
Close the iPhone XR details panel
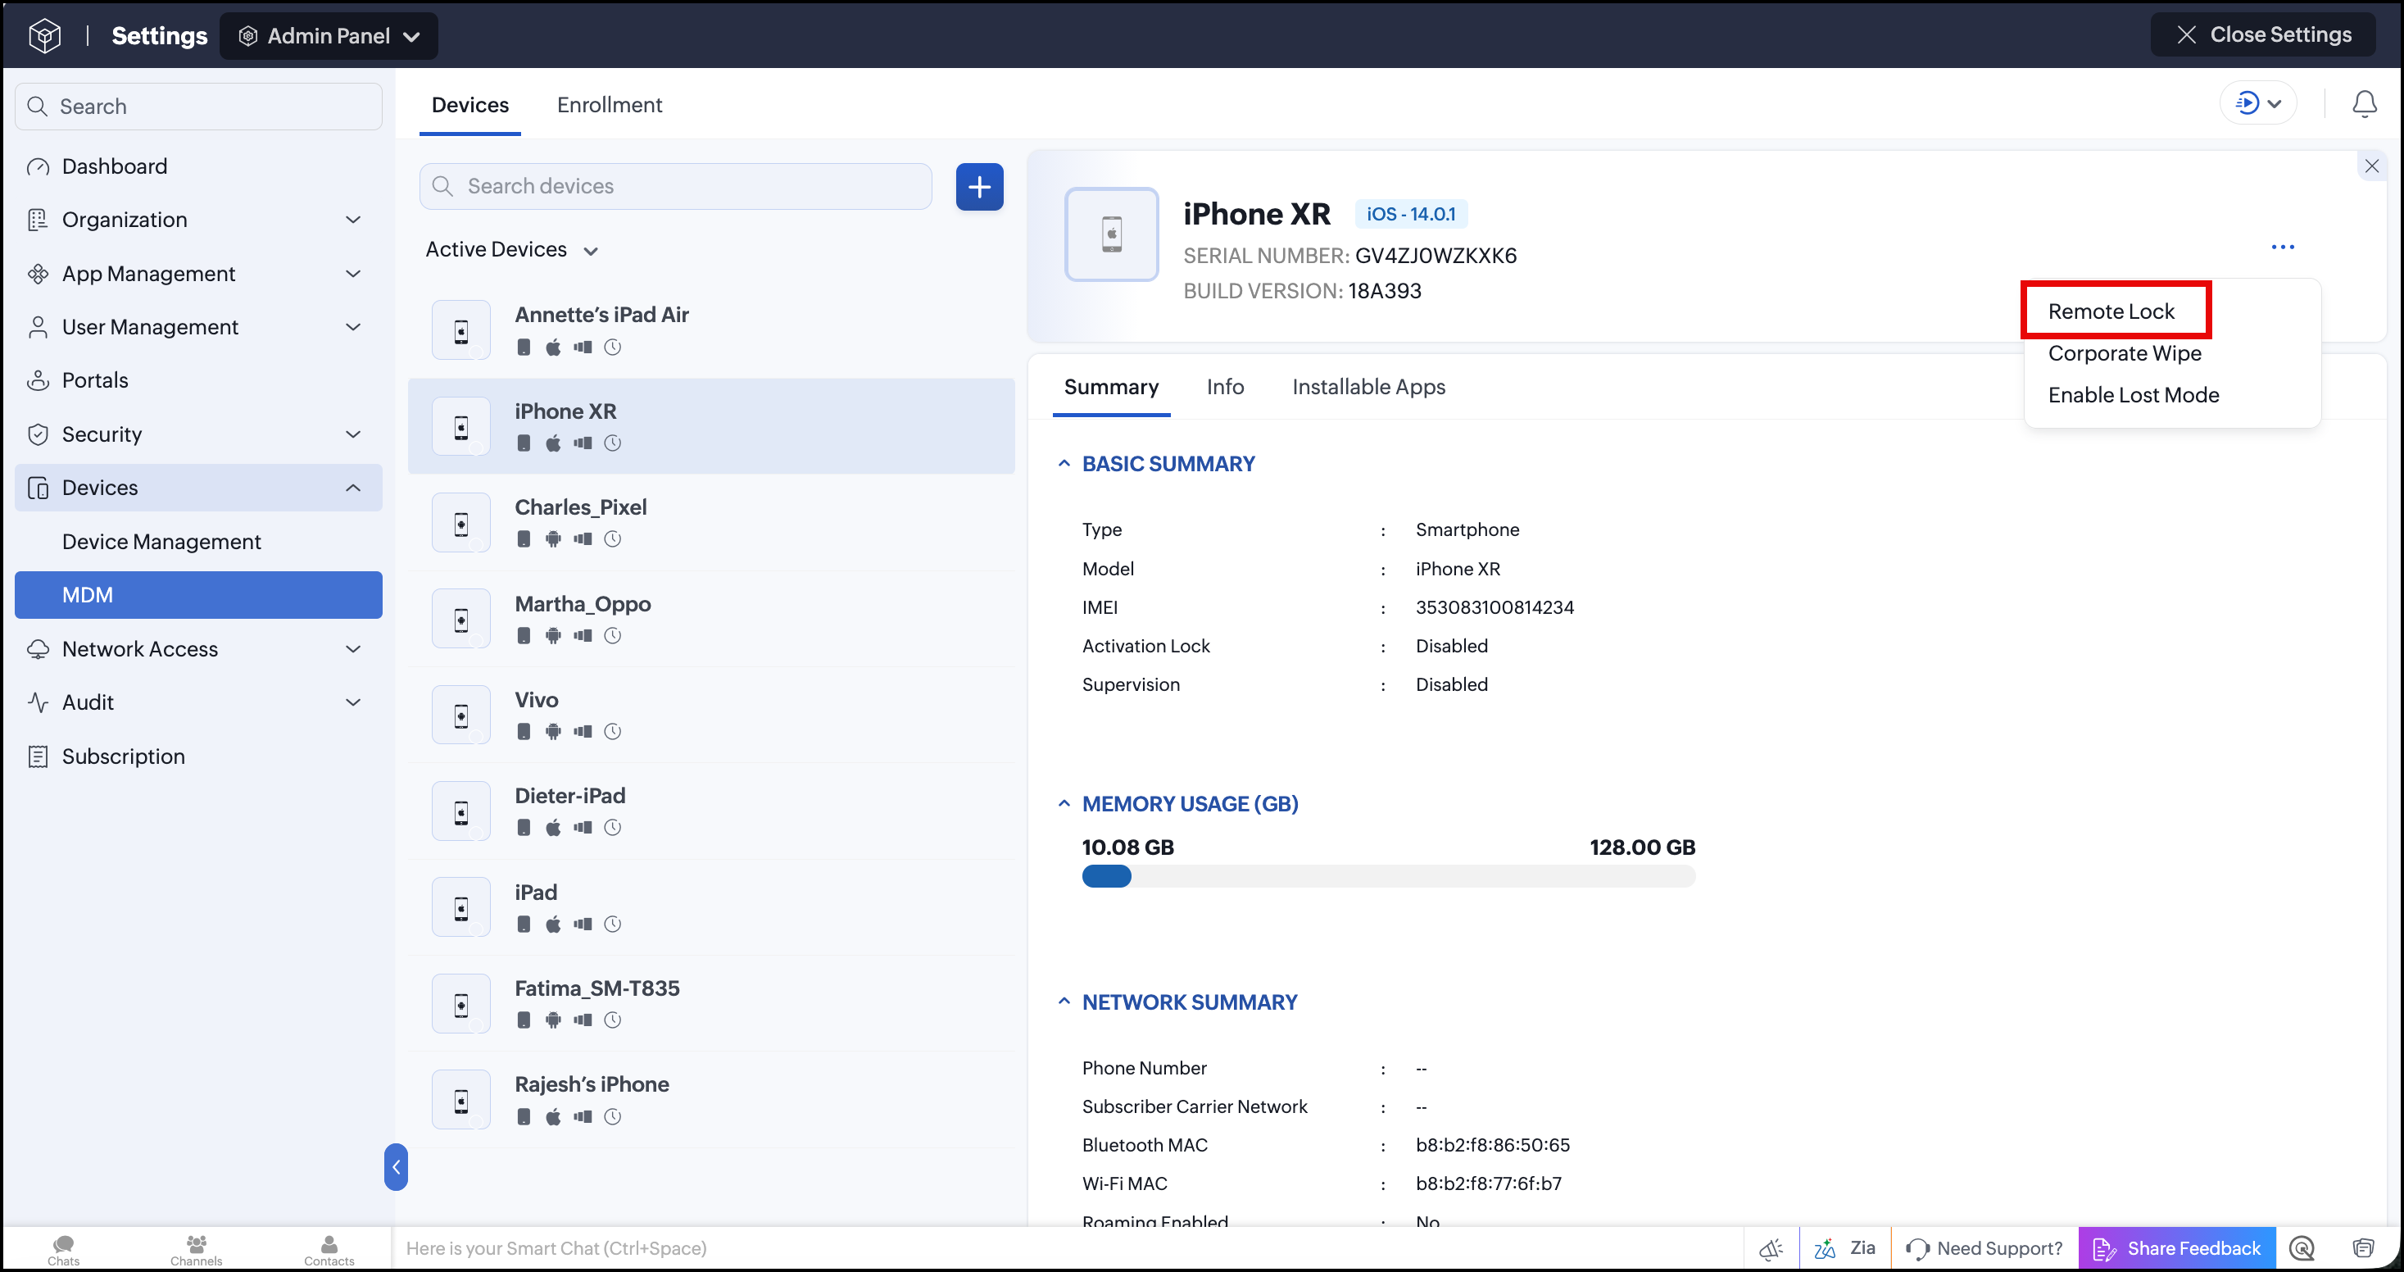[x=2371, y=166]
